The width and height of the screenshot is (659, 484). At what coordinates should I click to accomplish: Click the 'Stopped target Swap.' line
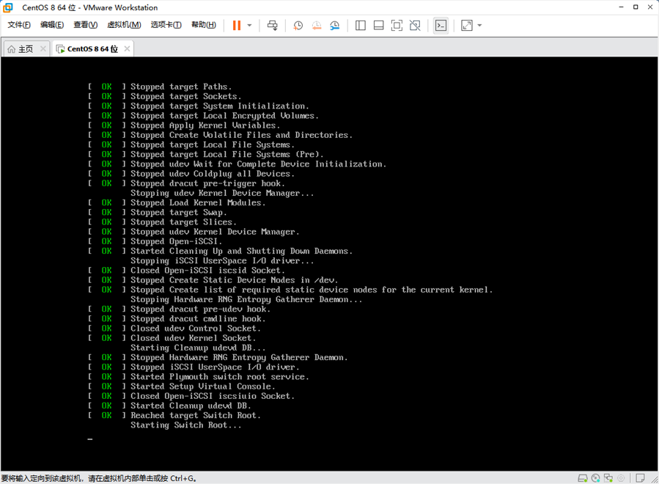tap(158, 213)
